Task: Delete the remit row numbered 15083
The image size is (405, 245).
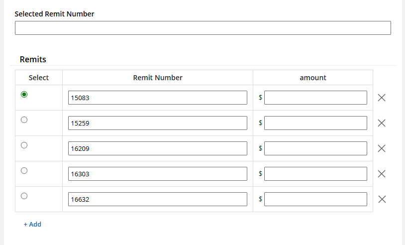Action: pyautogui.click(x=382, y=98)
